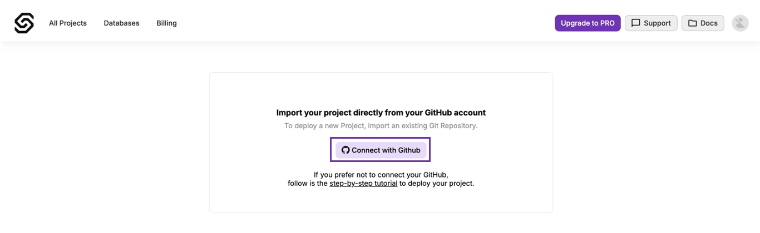The height and width of the screenshot is (233, 760).
Task: Click the hexagonal app logo
Action: pos(24,23)
